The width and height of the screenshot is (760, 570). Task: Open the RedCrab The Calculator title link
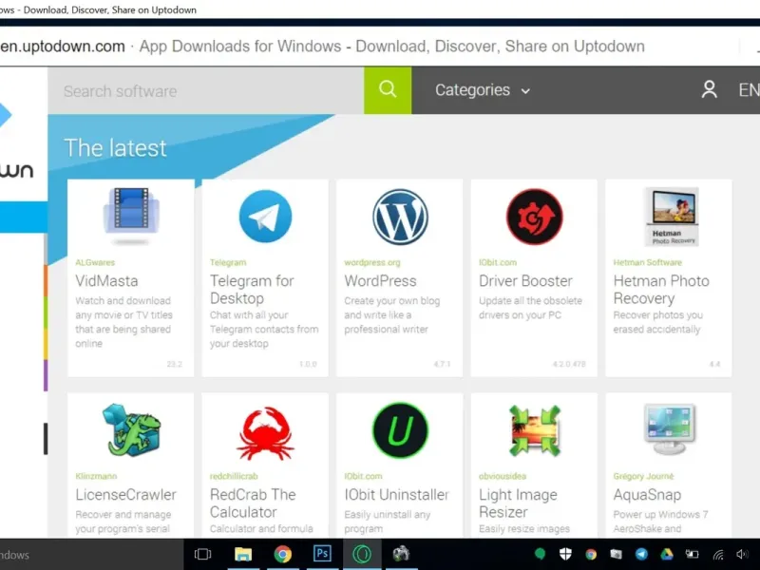tap(253, 503)
